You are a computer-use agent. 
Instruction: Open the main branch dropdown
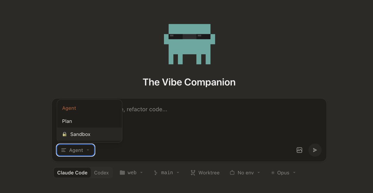(166, 172)
